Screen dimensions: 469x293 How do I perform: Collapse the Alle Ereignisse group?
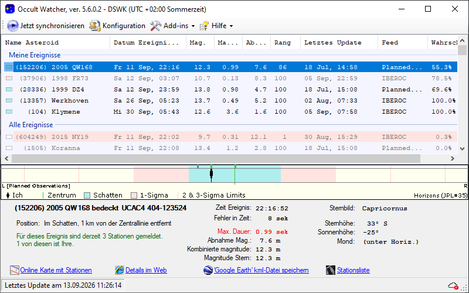(31, 125)
